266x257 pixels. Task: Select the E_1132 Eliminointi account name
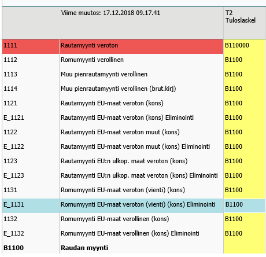click(130, 233)
